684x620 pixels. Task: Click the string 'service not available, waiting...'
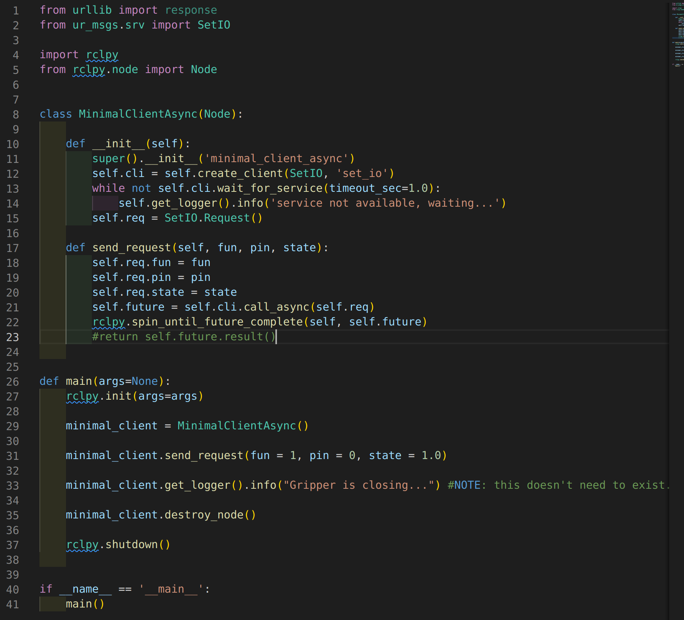387,203
